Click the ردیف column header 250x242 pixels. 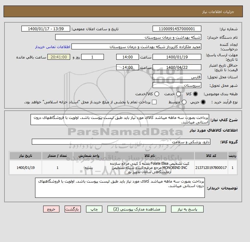232,156
